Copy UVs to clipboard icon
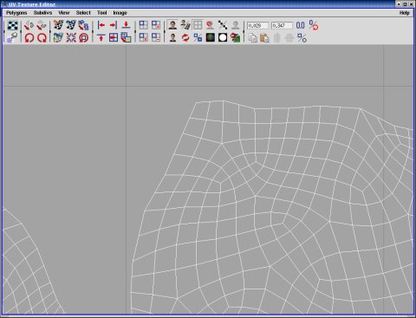This screenshot has width=416, height=318. pos(253,38)
